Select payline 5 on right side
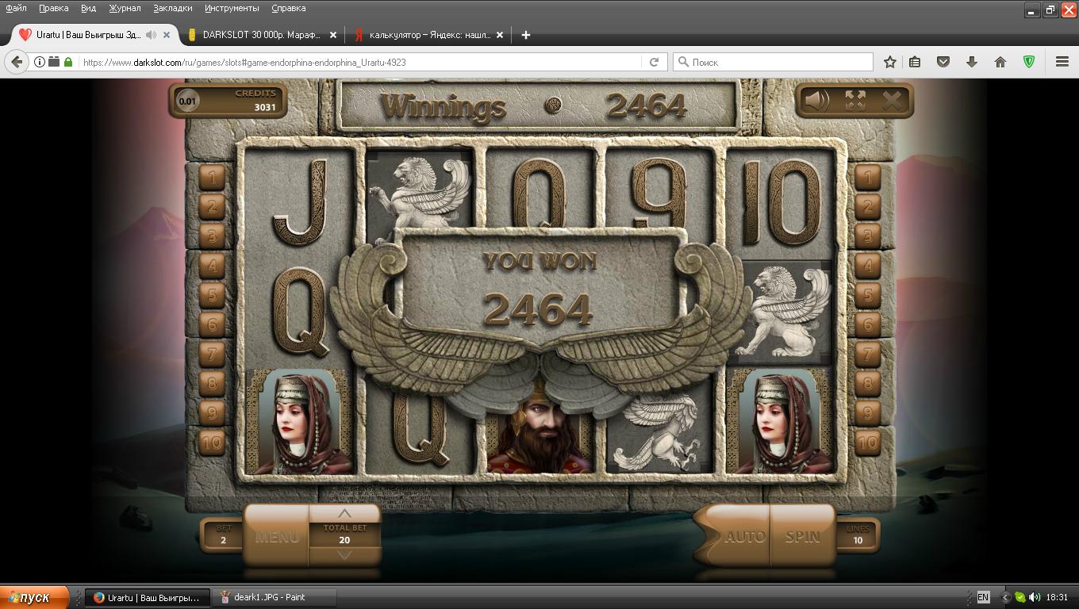Image resolution: width=1079 pixels, height=609 pixels. click(x=867, y=295)
